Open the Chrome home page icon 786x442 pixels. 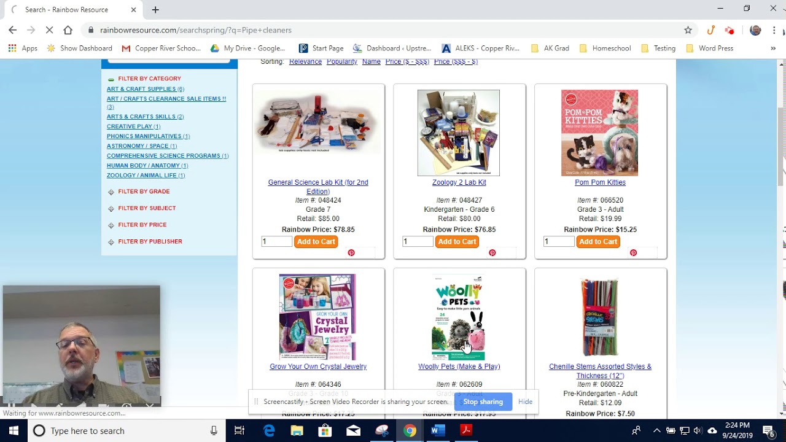pos(68,30)
